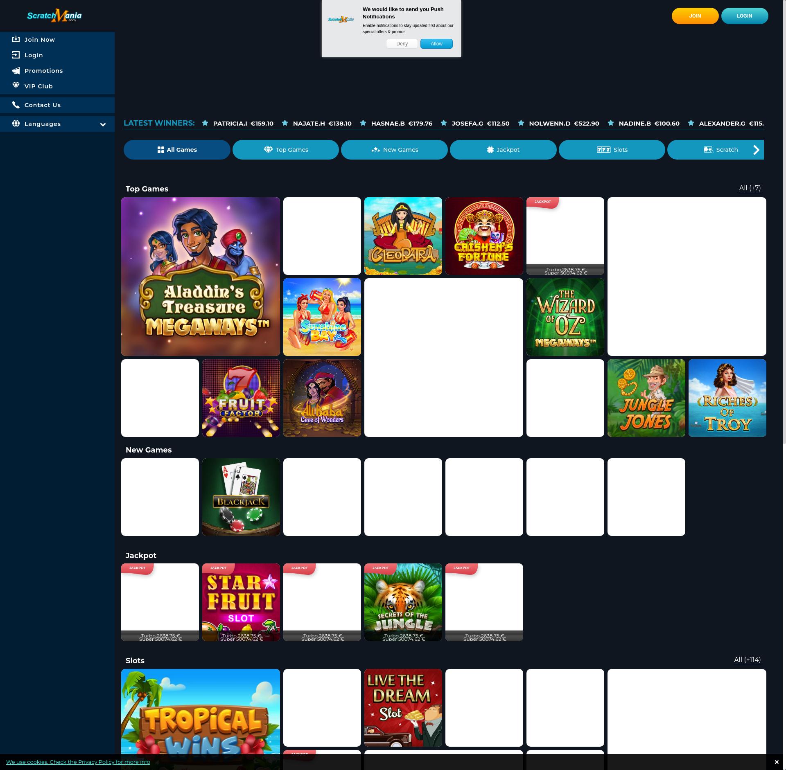Viewport: 786px width, 770px height.
Task: Allow push notifications
Action: (436, 44)
